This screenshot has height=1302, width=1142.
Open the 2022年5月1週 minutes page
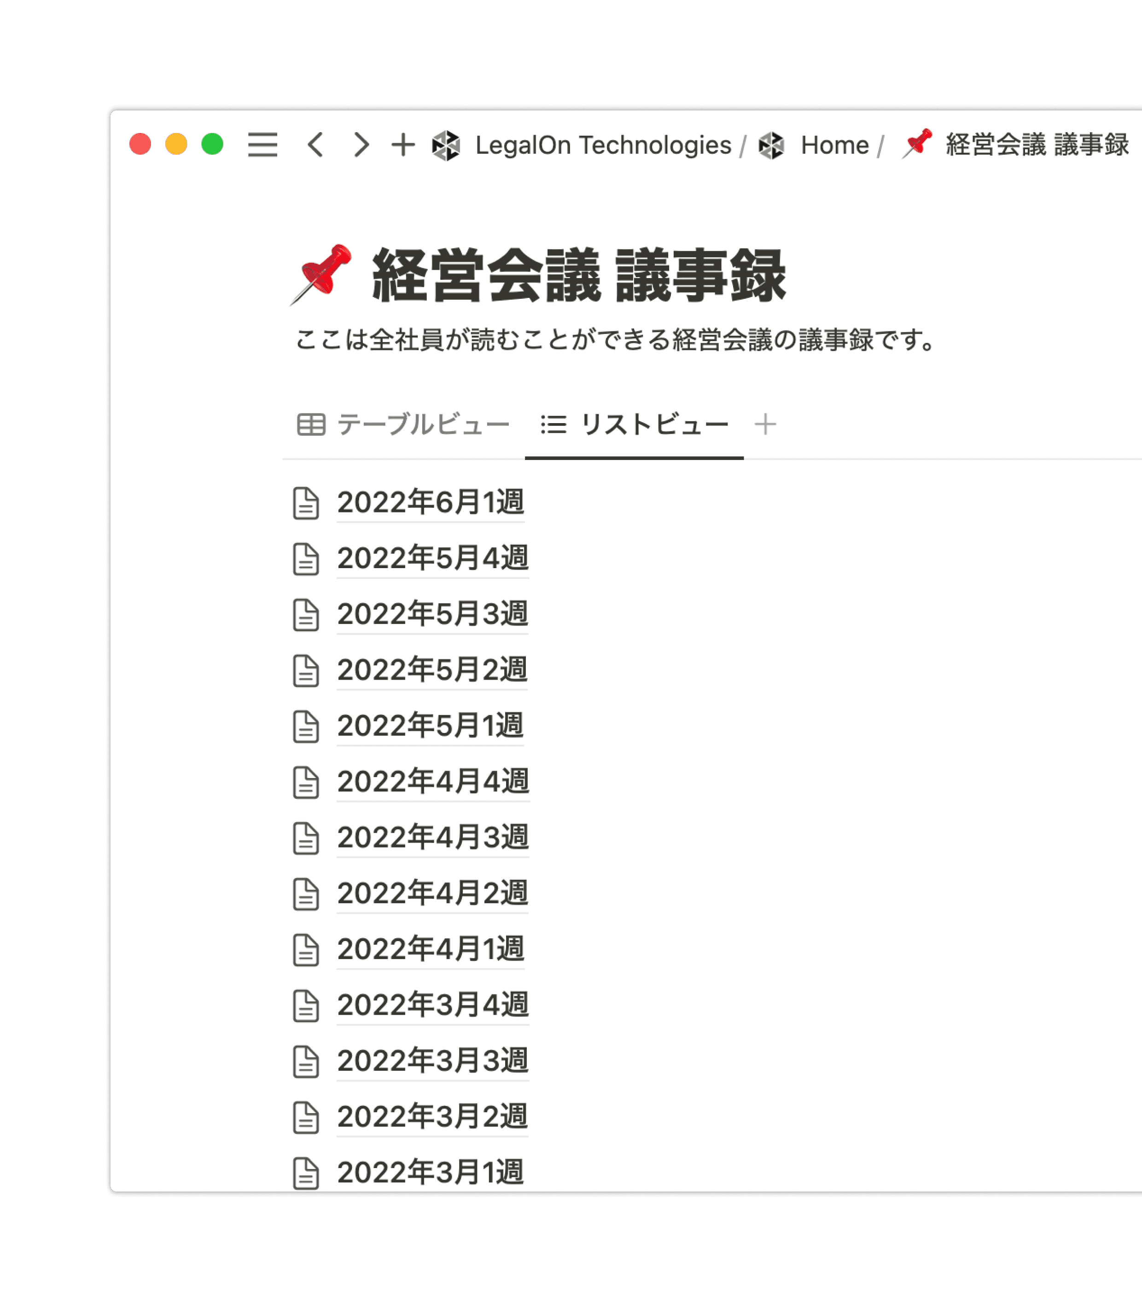(430, 726)
